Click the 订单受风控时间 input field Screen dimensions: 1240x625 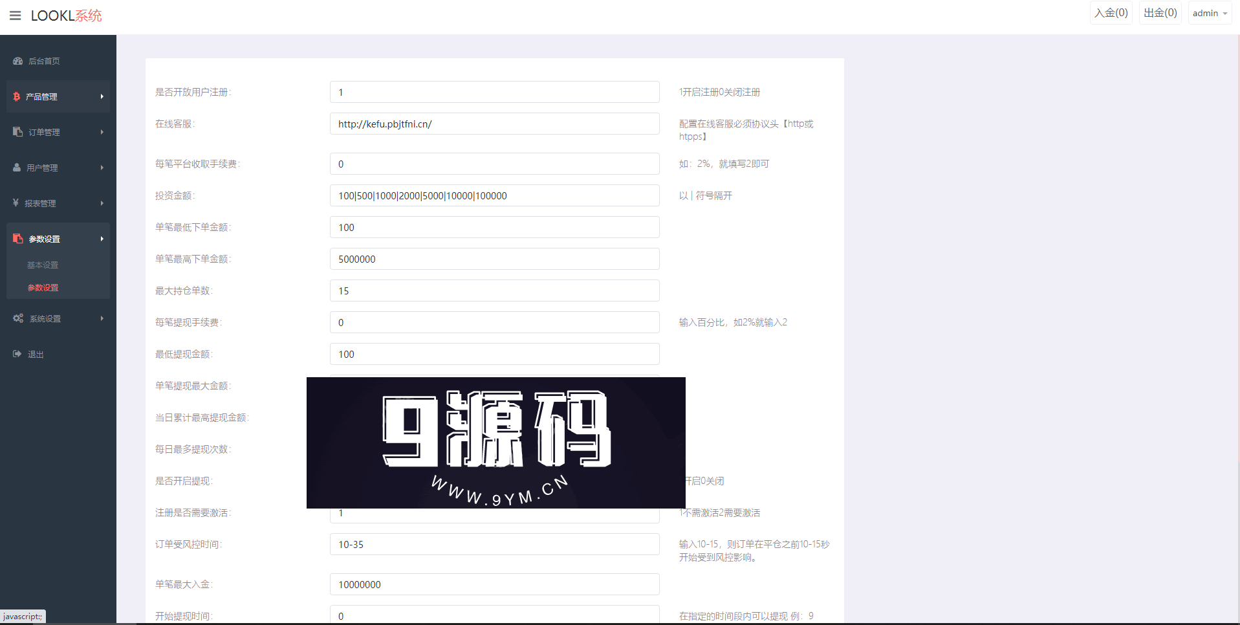tap(494, 545)
